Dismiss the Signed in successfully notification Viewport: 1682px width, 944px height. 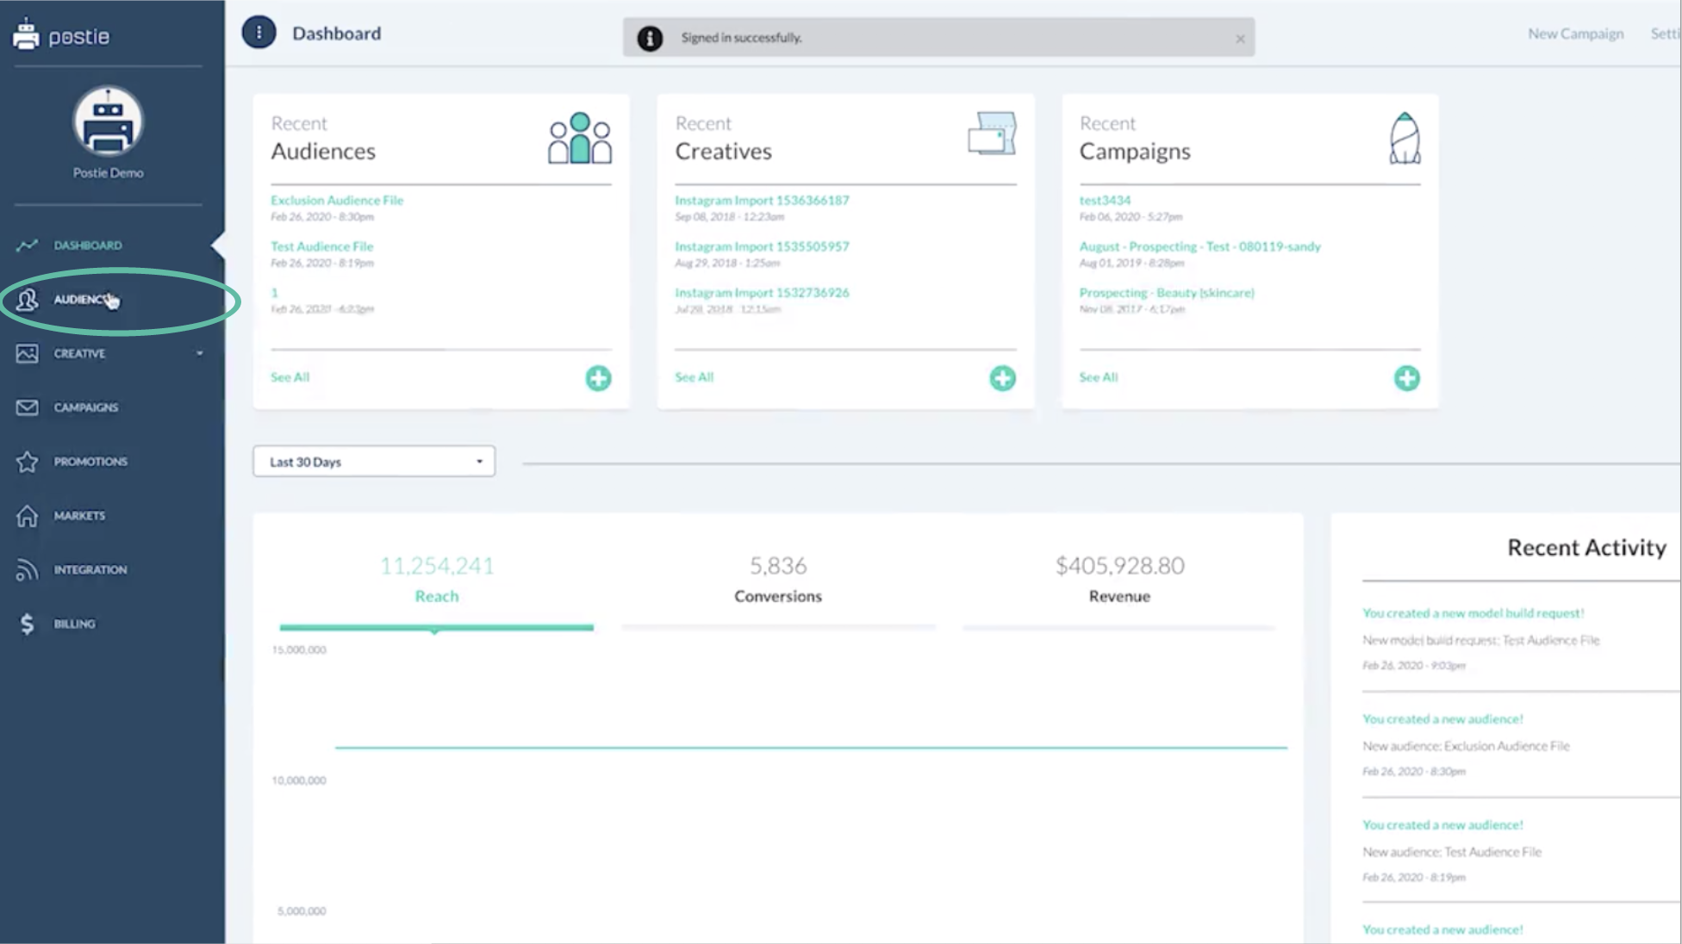coord(1240,39)
